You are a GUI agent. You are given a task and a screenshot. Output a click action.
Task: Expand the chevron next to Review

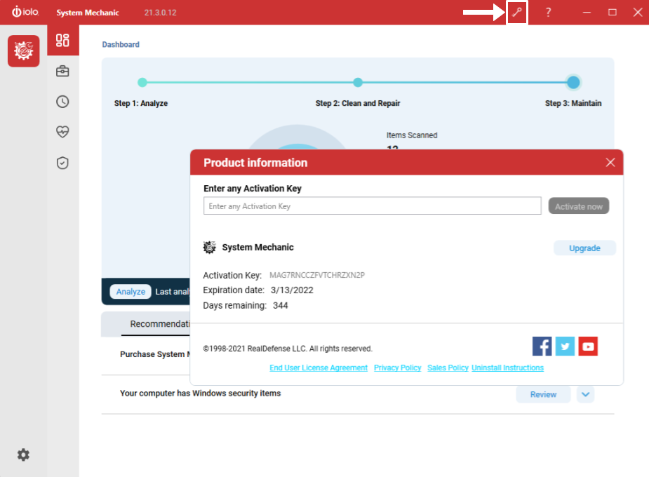coord(585,394)
